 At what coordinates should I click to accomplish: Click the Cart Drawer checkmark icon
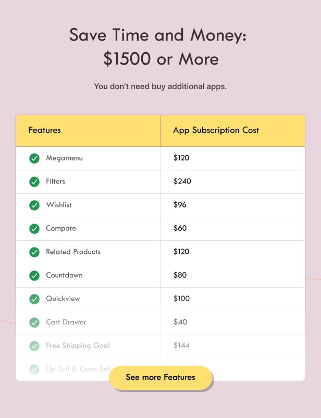tap(34, 323)
